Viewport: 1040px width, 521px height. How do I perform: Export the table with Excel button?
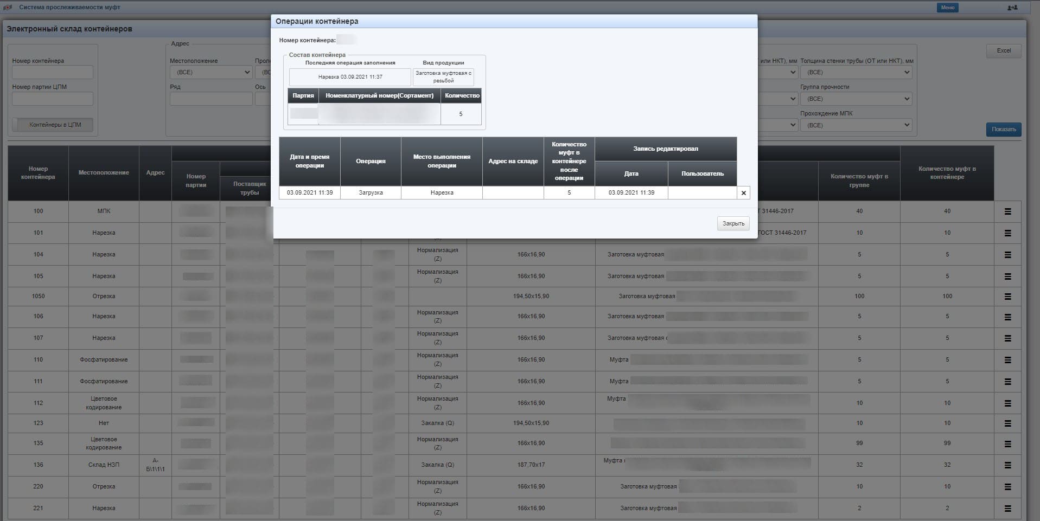click(1003, 51)
